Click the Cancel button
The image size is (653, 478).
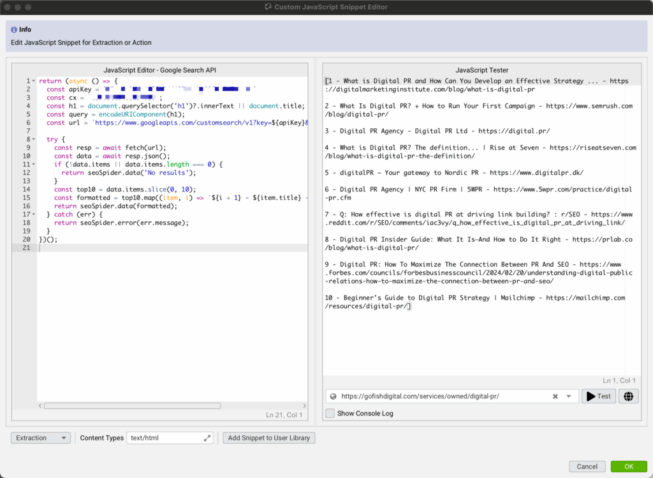click(x=587, y=467)
